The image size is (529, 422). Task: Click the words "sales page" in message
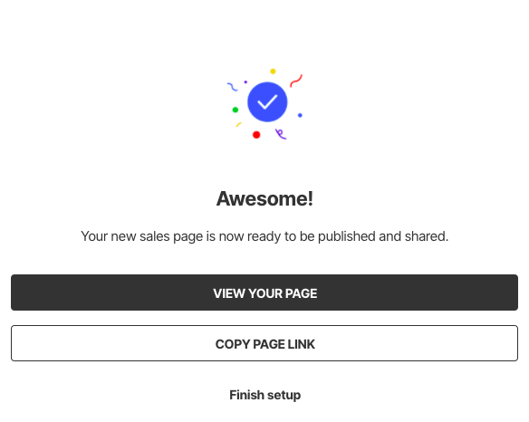click(171, 236)
